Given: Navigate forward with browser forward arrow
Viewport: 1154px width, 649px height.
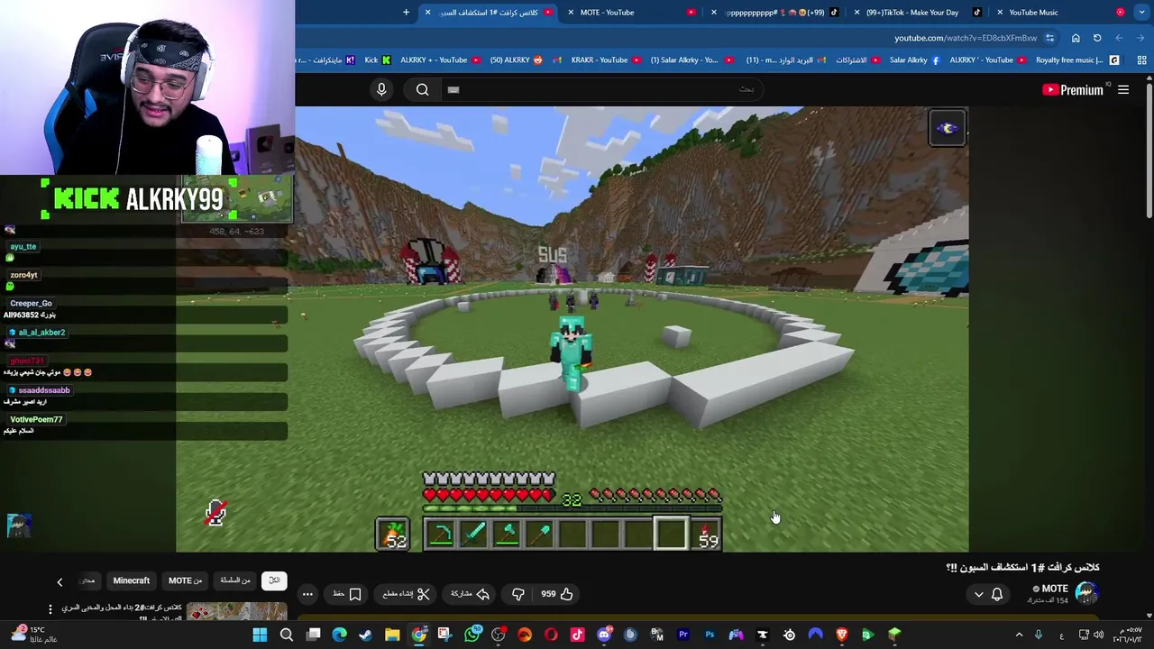Looking at the screenshot, I should point(1119,38).
